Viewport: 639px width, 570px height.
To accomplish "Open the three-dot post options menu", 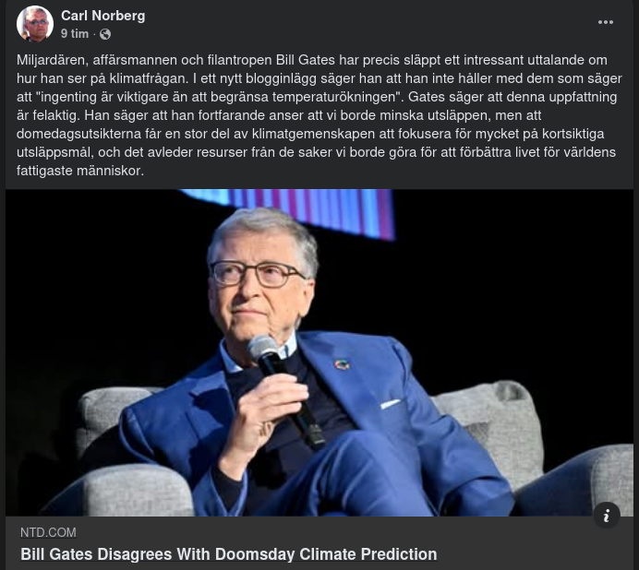I will point(606,22).
